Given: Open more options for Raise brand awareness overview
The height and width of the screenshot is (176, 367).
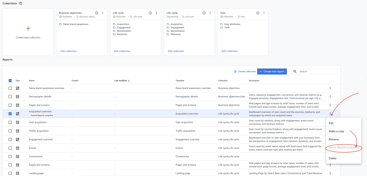Looking at the screenshot, I should pos(330,88).
